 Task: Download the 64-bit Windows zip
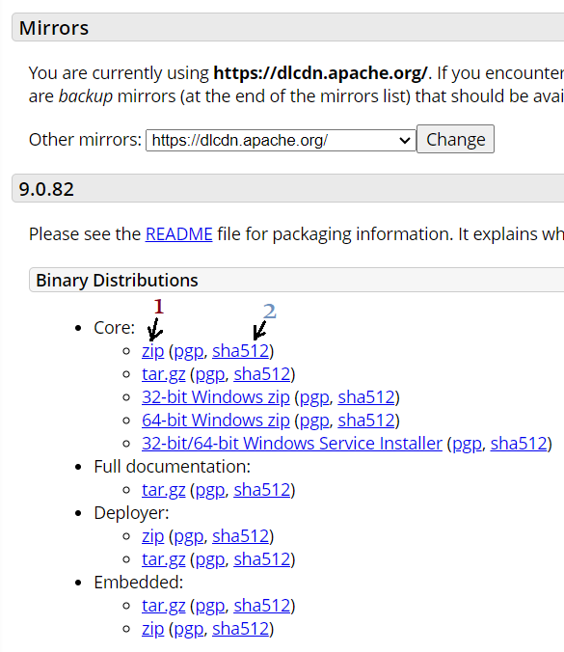tap(216, 421)
